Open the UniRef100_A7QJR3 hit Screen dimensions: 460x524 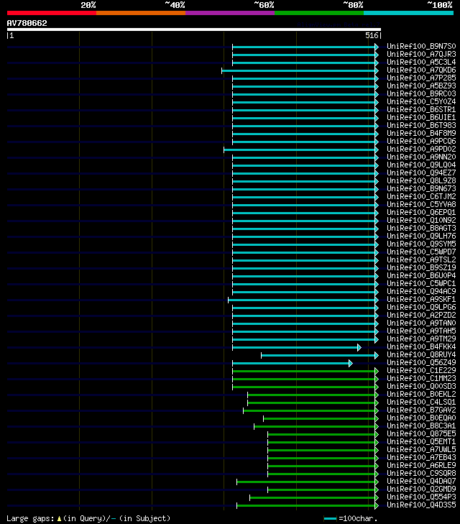click(421, 54)
